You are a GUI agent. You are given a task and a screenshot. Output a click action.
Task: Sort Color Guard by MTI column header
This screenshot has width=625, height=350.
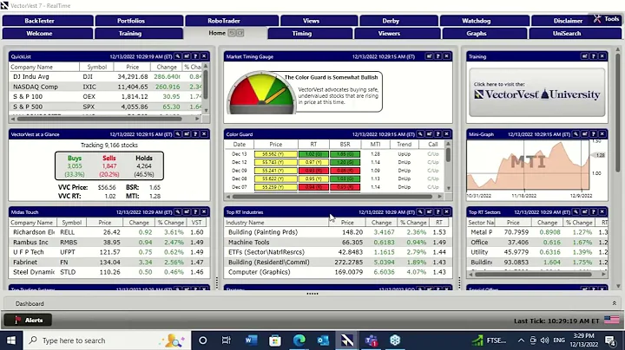[x=375, y=145]
